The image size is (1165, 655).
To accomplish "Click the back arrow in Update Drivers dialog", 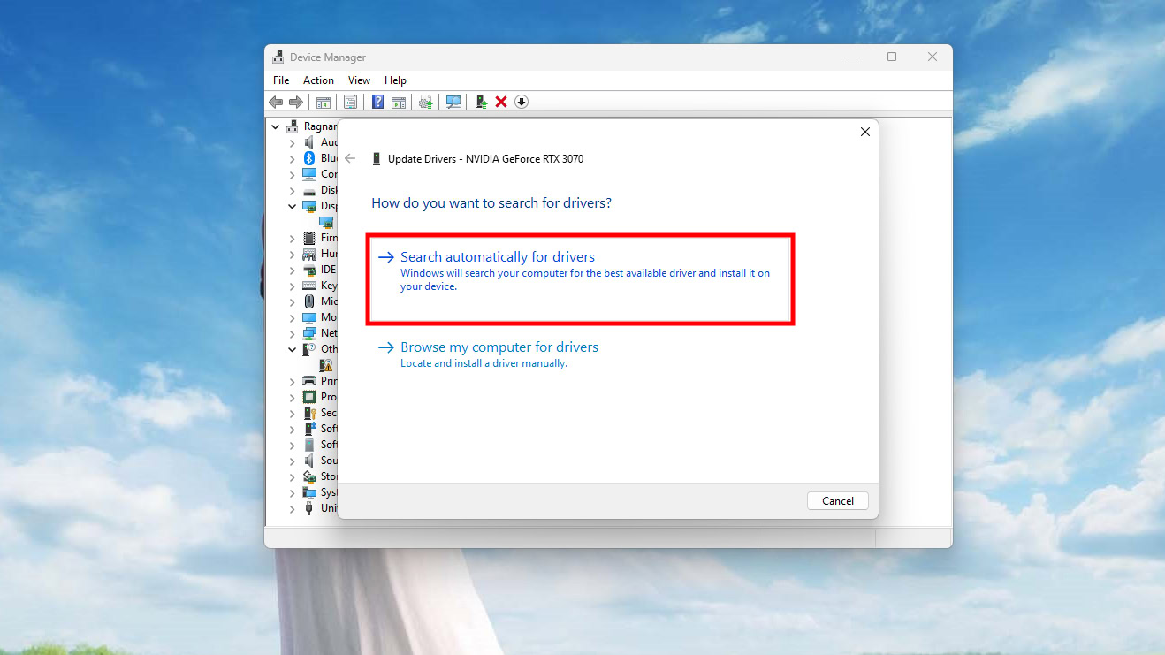I will pos(350,158).
